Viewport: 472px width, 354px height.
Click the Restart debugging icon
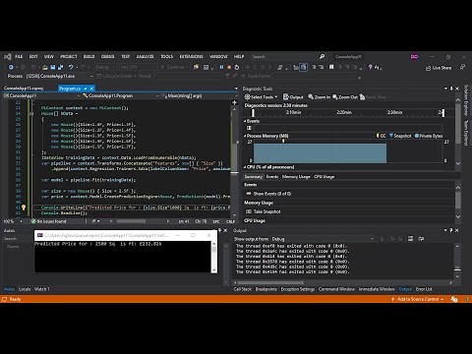pos(237,67)
